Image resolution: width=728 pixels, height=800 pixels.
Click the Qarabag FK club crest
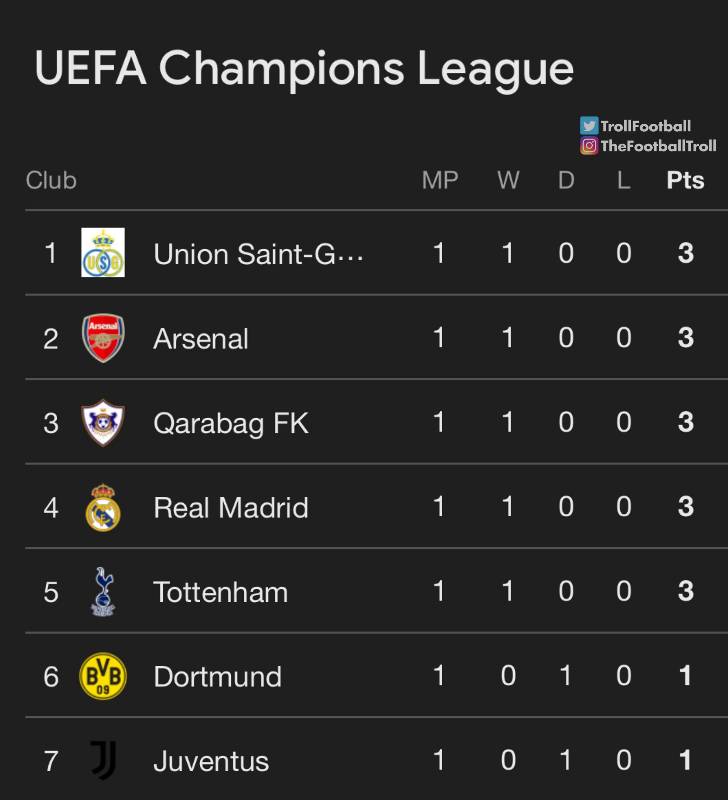[103, 423]
